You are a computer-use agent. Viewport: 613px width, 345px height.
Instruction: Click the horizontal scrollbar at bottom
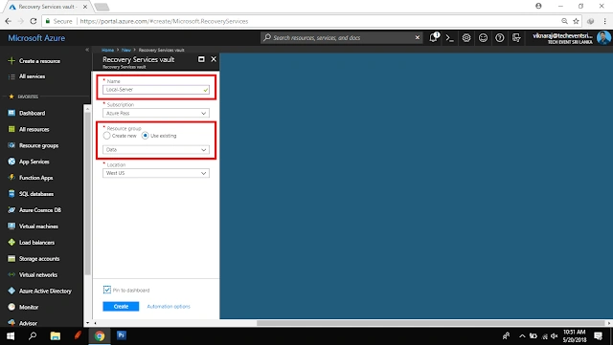point(431,323)
